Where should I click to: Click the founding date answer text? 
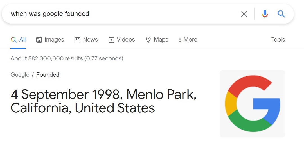click(103, 101)
